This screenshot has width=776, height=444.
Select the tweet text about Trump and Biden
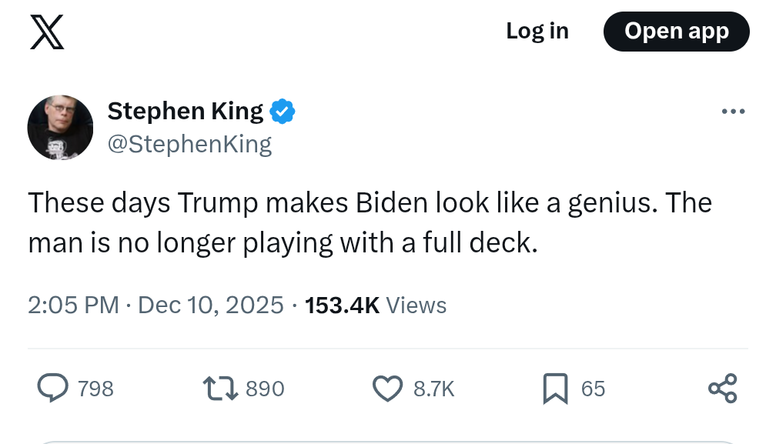[370, 222]
